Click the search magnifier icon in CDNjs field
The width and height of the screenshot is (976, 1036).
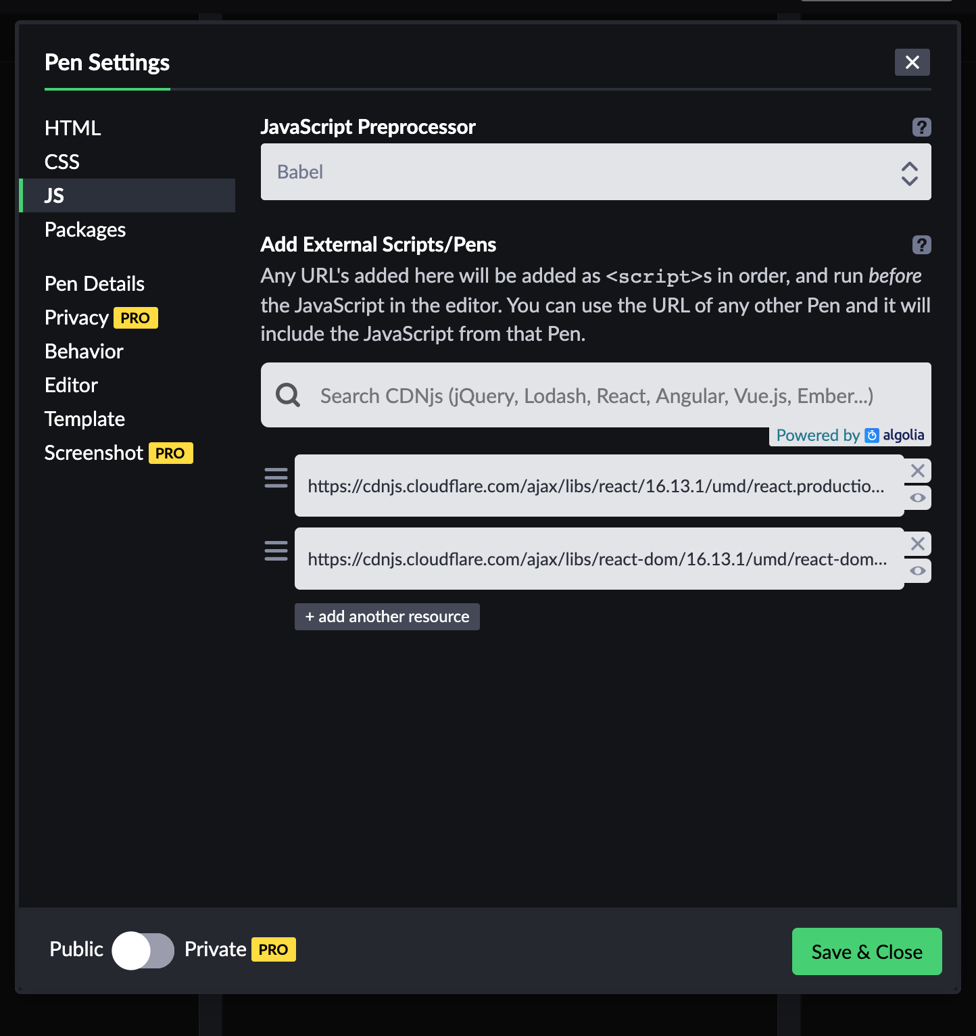coord(288,395)
